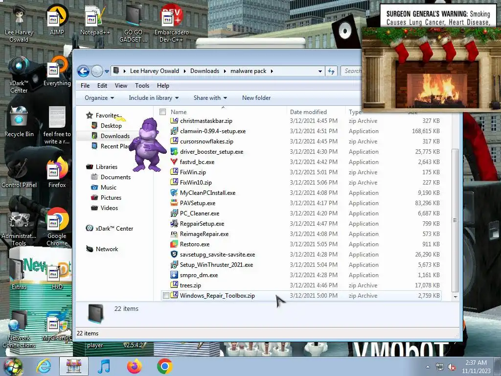
Task: Select the clamwin-0.99.4-setup.exe file icon
Action: tap(174, 131)
